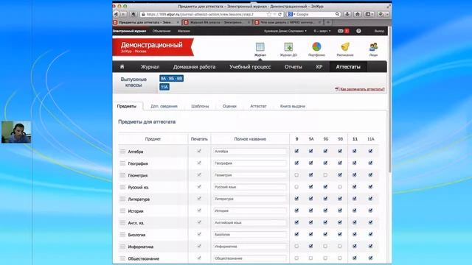Click search magnifier in Google box
Screen dimensions: 472x265
pyautogui.click(x=338, y=14)
